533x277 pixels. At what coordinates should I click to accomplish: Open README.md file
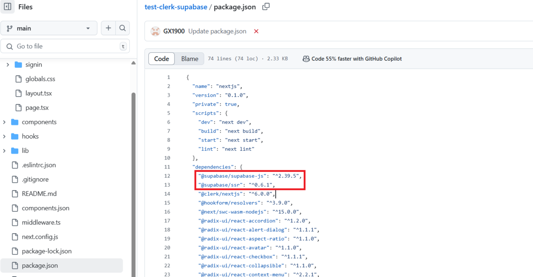pos(40,194)
